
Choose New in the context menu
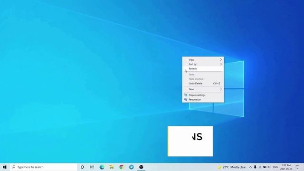coord(203,89)
